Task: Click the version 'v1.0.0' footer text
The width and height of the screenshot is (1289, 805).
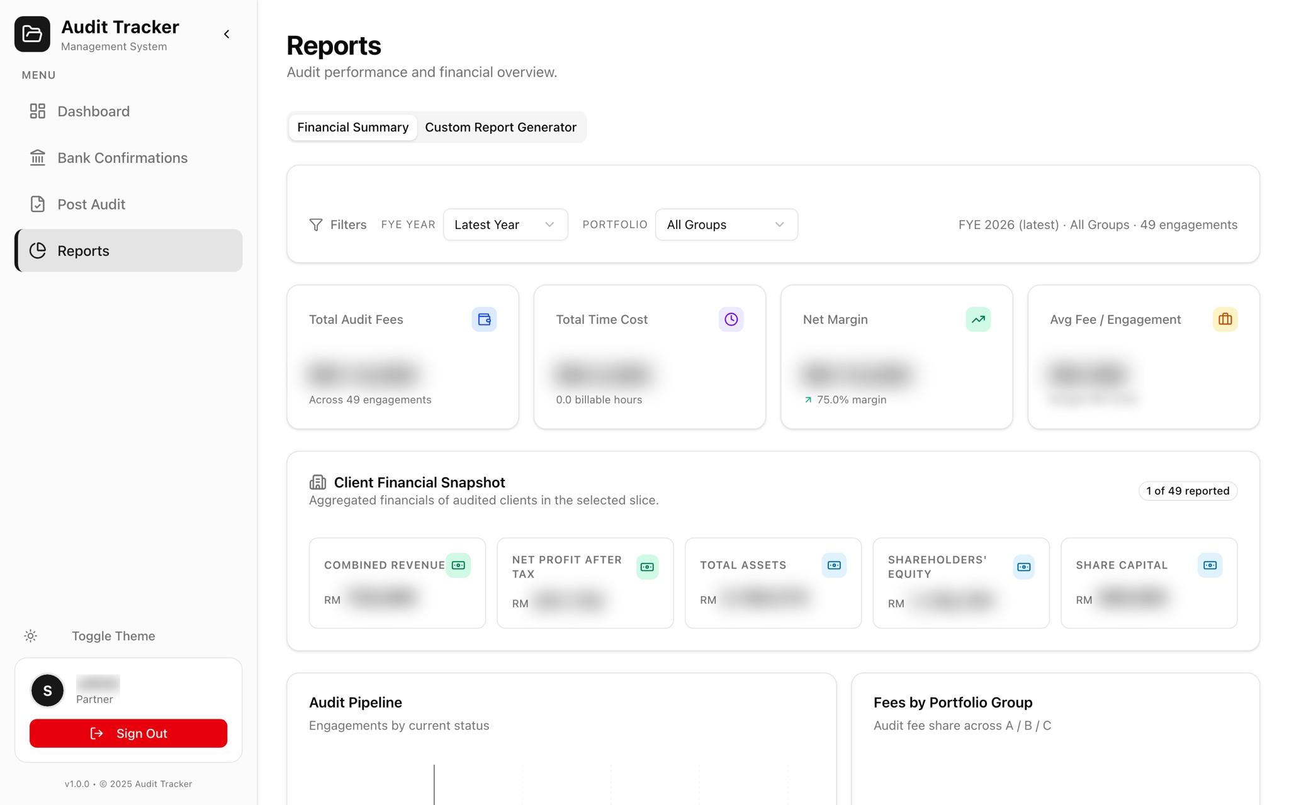Action: pyautogui.click(x=77, y=784)
